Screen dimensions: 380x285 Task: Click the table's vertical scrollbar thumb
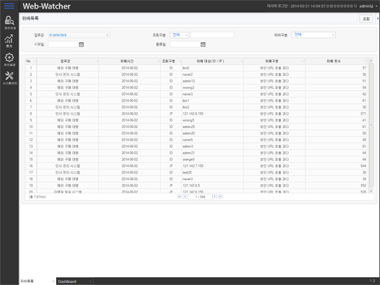[x=371, y=125]
